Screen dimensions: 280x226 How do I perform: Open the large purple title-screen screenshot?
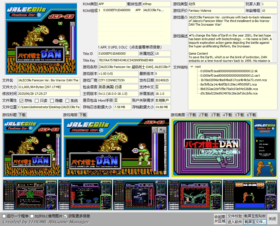[x=224, y=148]
